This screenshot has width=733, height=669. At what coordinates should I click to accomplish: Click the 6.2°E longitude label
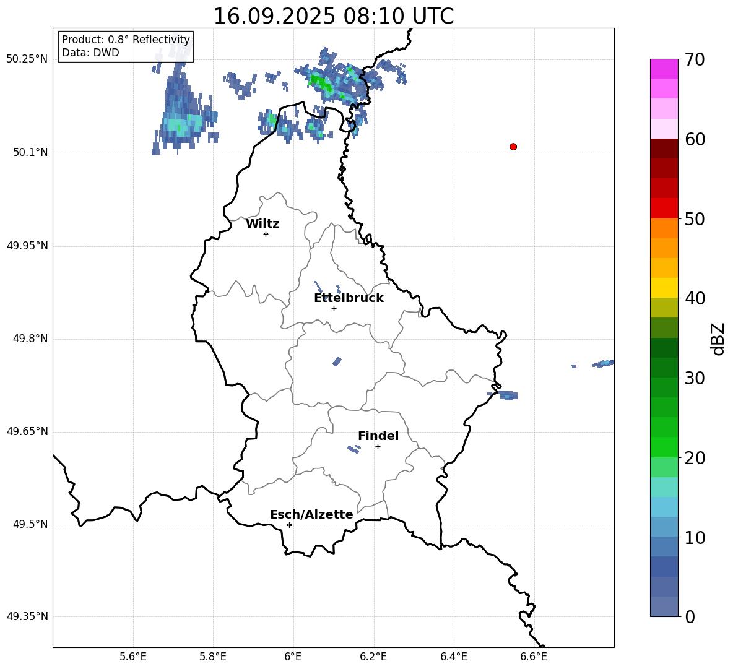373,657
